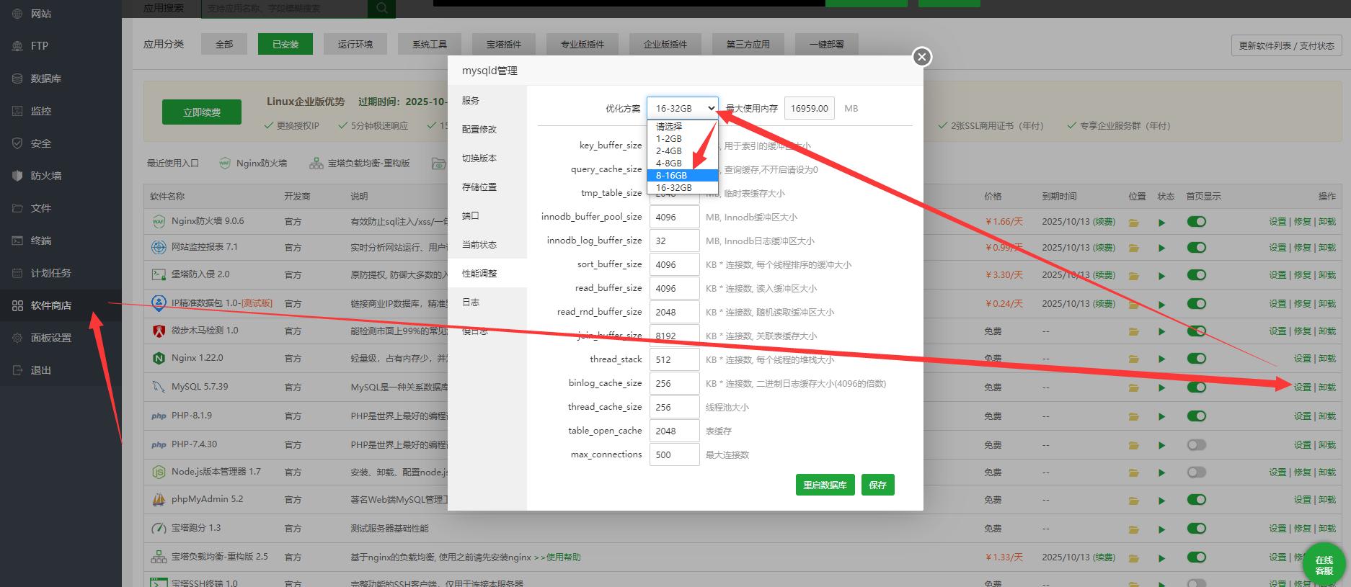Toggle homepage display for phpMyAdmin 5.2
Image resolution: width=1351 pixels, height=587 pixels.
tap(1197, 499)
